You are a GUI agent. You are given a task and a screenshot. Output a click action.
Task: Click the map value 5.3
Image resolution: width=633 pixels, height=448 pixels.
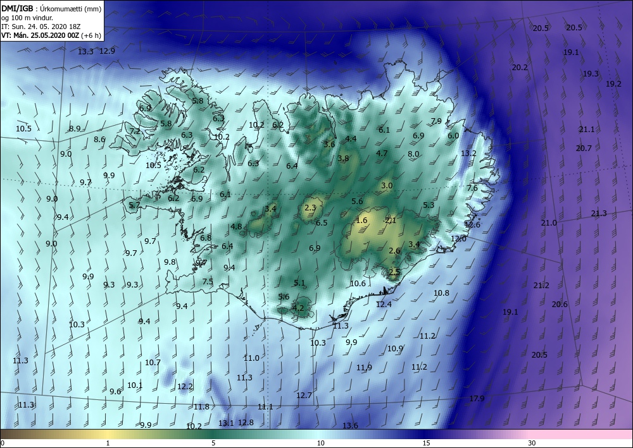click(429, 205)
